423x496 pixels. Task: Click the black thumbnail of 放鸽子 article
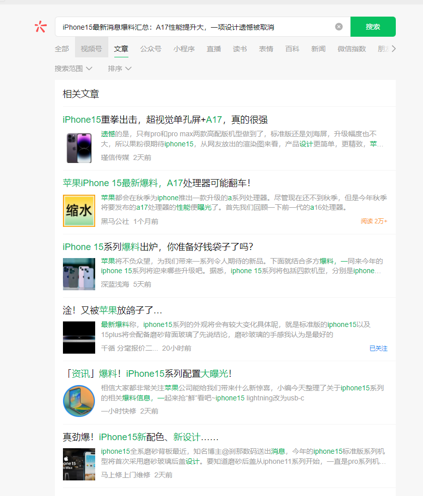click(x=79, y=338)
